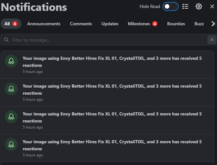The height and width of the screenshot is (165, 217).
Task: Click second notification's award ribbon icon
Action: (x=11, y=89)
